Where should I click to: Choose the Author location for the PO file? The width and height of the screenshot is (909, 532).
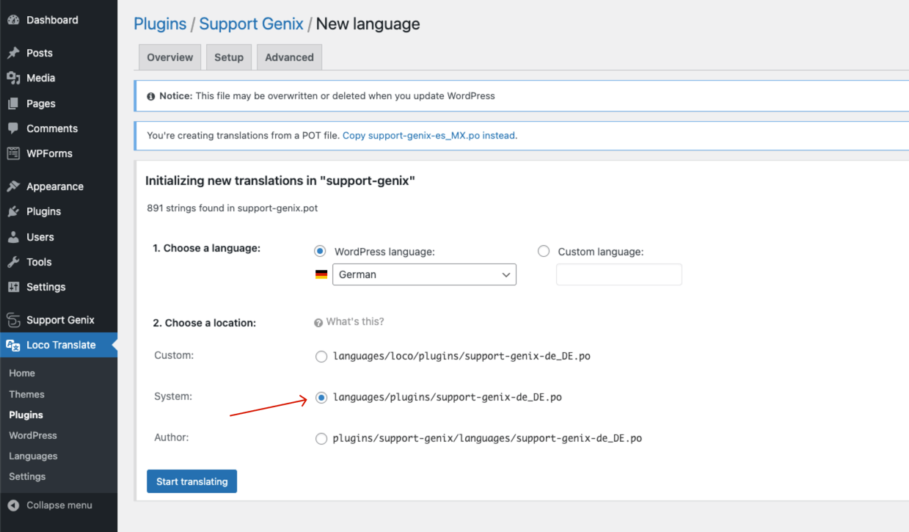click(321, 438)
